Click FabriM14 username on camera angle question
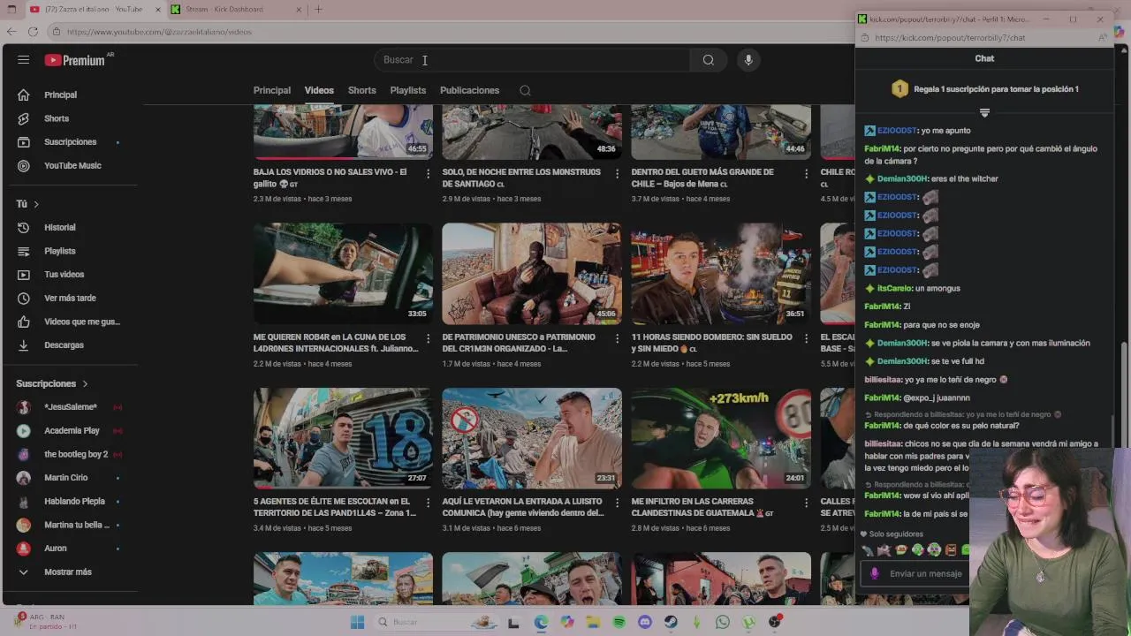 click(x=883, y=148)
